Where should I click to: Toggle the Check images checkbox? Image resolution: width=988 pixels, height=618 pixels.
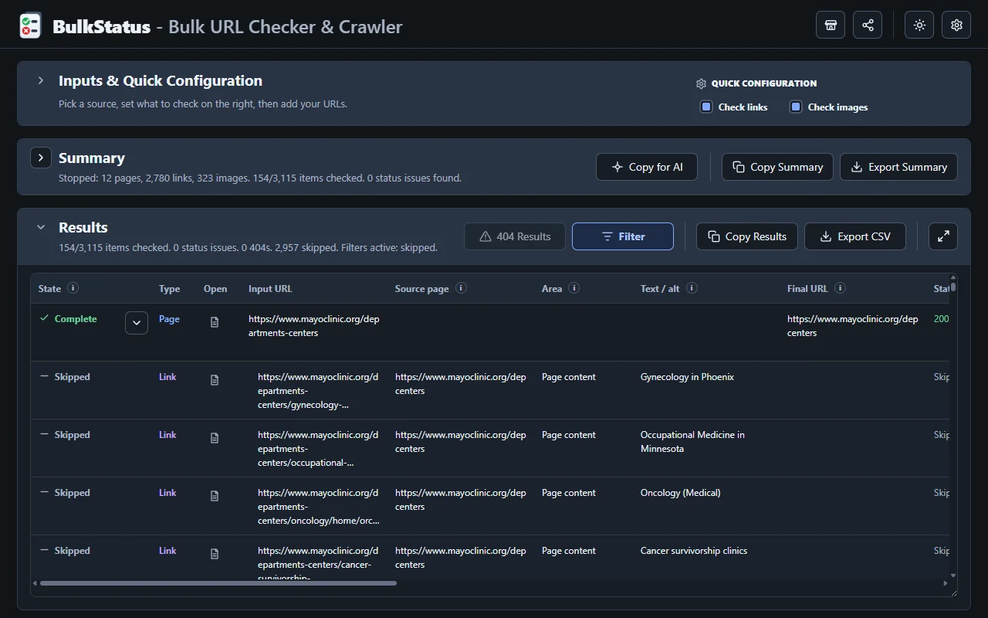point(795,107)
